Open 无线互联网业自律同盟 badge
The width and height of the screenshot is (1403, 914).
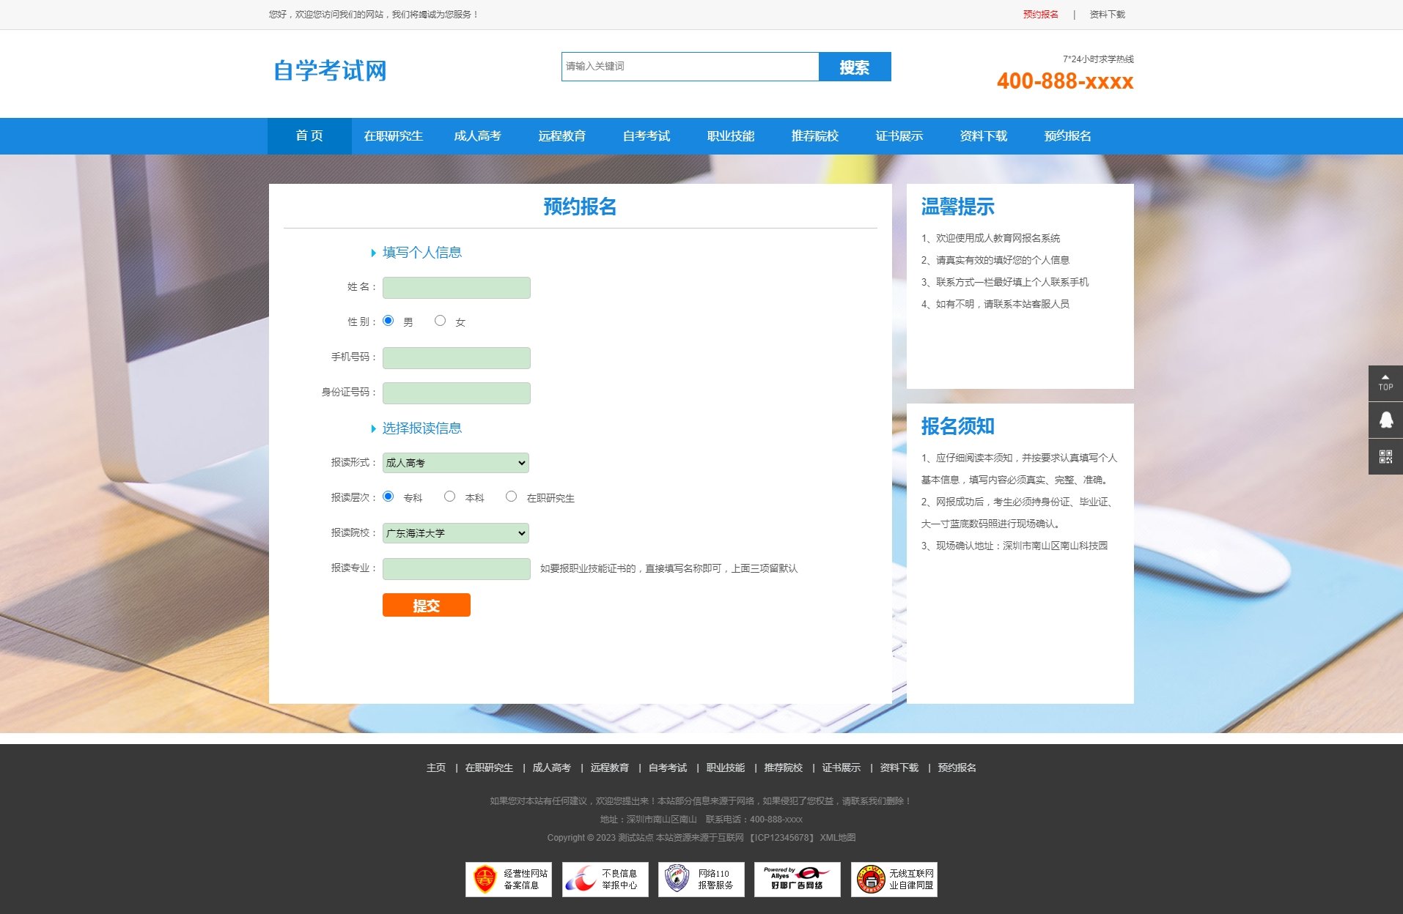tap(894, 879)
